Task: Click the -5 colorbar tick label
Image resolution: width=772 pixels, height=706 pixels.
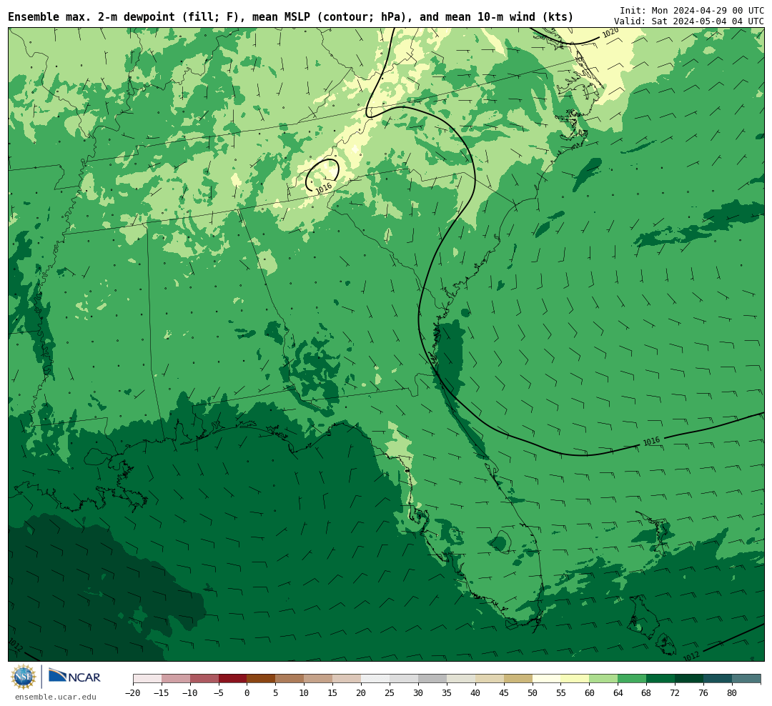Action: pyautogui.click(x=218, y=692)
